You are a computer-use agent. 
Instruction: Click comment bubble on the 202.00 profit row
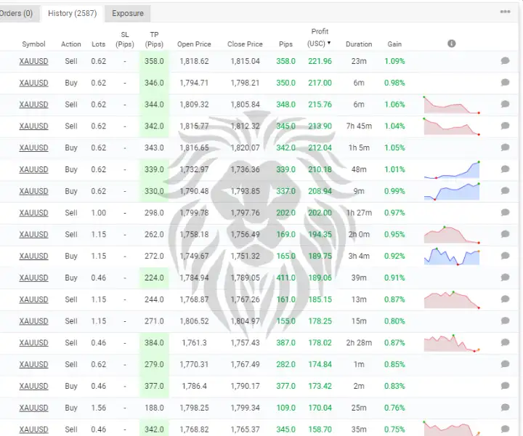point(505,213)
